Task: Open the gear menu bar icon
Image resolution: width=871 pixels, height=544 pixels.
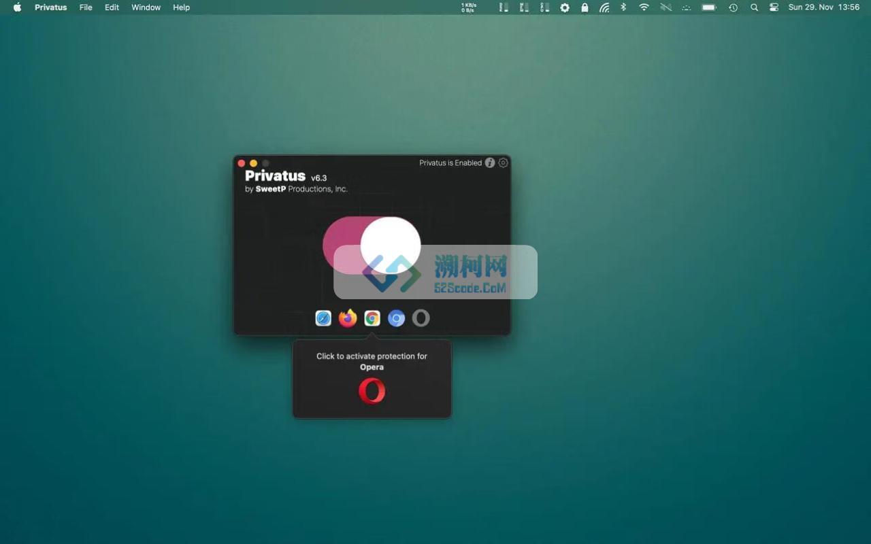Action: [565, 7]
